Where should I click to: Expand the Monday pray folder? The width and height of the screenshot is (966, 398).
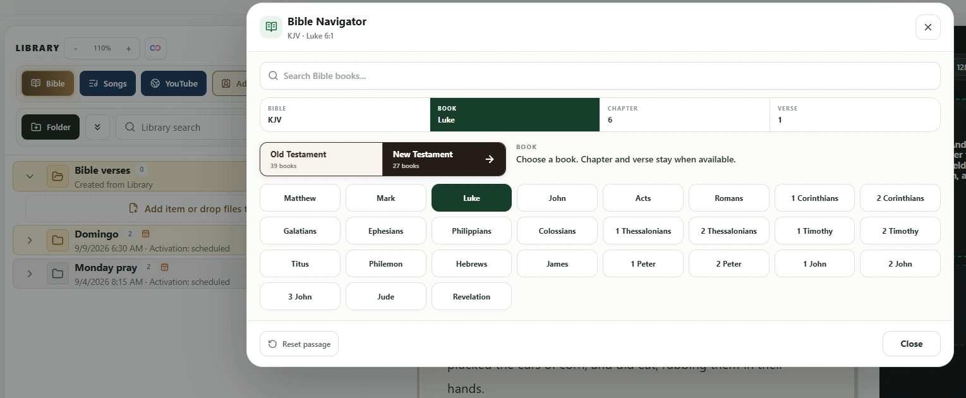(x=30, y=274)
